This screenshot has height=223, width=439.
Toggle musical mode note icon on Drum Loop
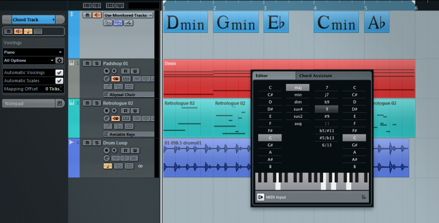[x=108, y=166]
